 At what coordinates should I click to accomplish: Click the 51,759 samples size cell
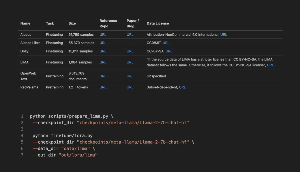tap(81, 35)
